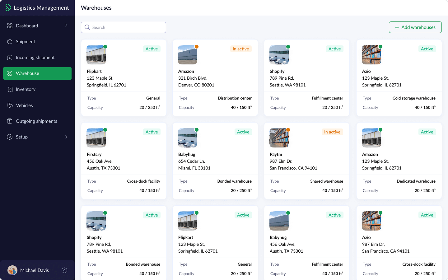The width and height of the screenshot is (448, 280).
Task: Type in the warehouse Search field
Action: [x=128, y=27]
